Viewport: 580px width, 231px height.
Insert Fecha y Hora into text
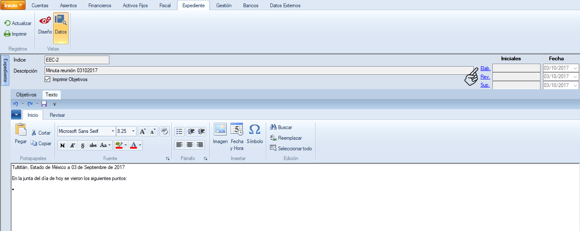(237, 130)
